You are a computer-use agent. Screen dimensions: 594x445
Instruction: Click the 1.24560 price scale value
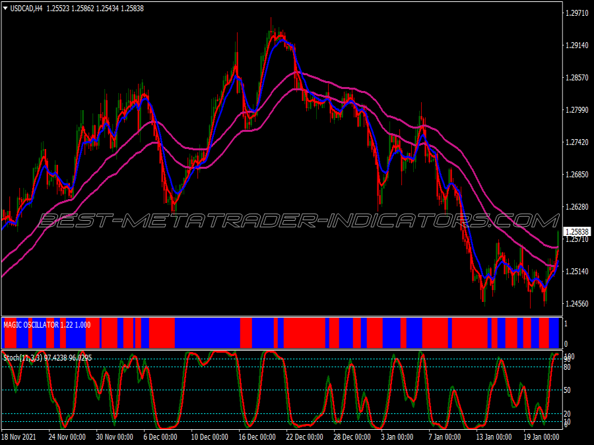tap(577, 303)
